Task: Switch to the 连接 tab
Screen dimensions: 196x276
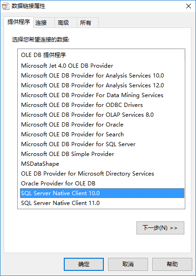Action: [44, 22]
